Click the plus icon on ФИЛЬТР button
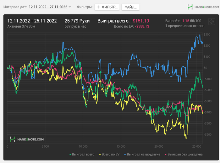 [x=98, y=7]
